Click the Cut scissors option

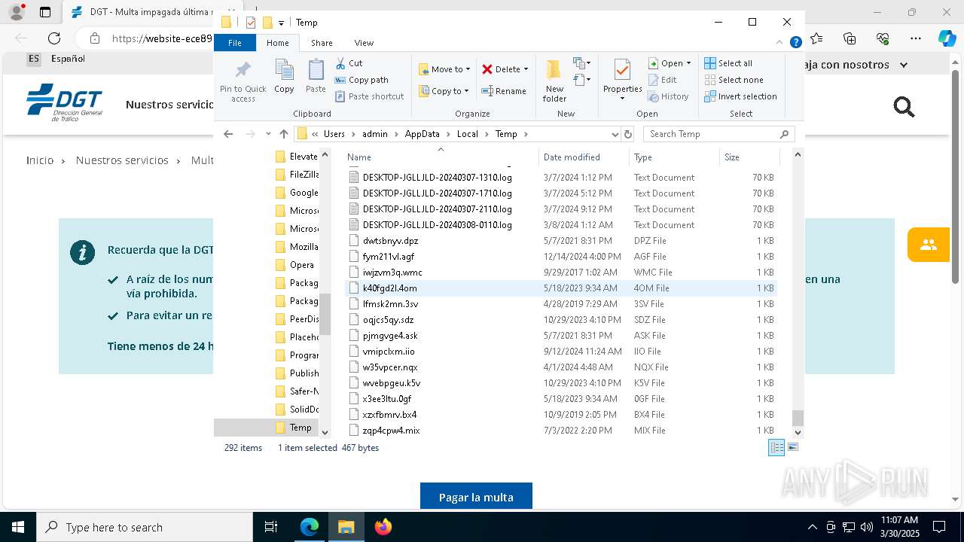[349, 63]
